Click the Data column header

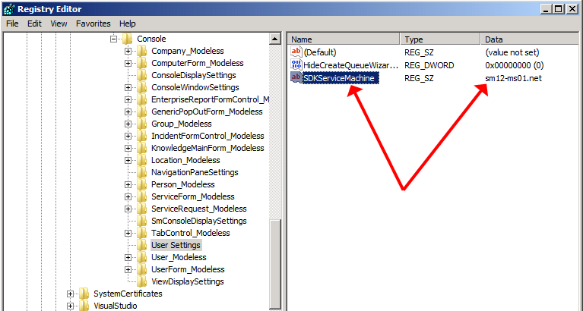click(x=528, y=39)
